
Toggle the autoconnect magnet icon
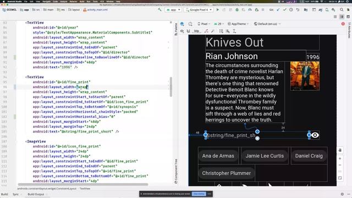tap(188, 31)
